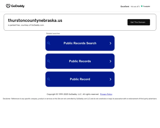Open the Public Record related search

[80, 79]
